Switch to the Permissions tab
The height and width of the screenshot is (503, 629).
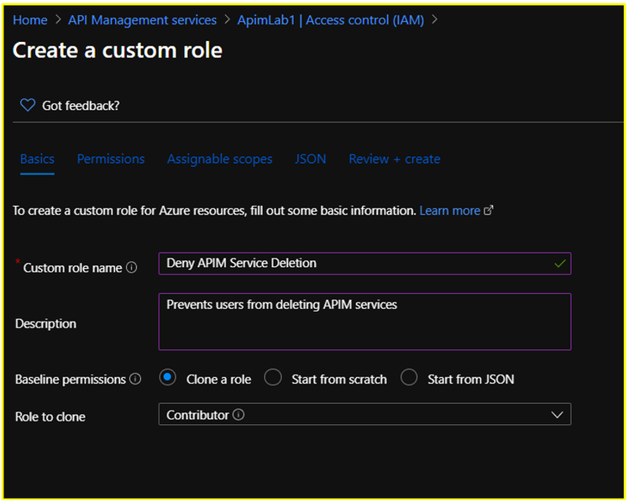(x=111, y=159)
